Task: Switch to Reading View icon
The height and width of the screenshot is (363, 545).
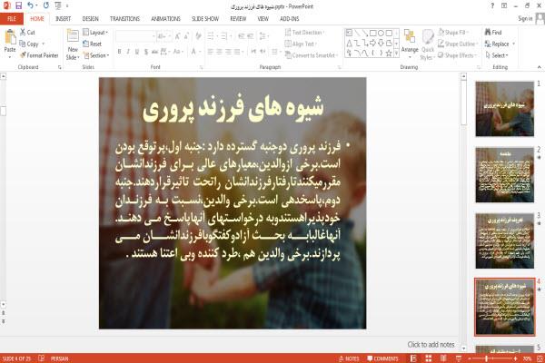Action: (x=443, y=358)
